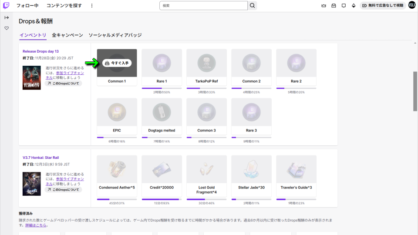This screenshot has height=235, width=418.
Task: Select the Traveler's Guide*3 reward icon
Action: tap(296, 169)
